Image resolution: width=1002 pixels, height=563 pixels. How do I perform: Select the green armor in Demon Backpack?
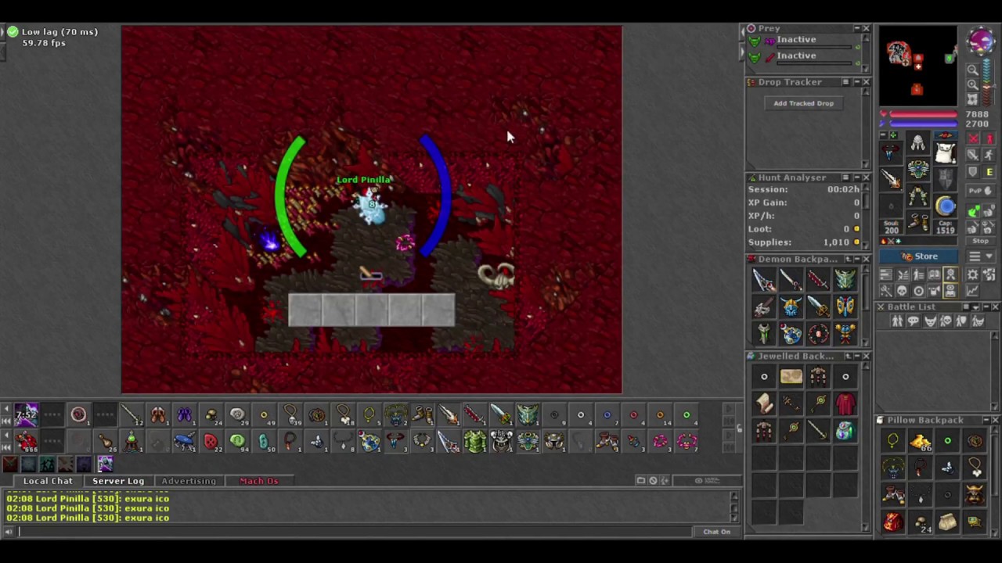845,279
